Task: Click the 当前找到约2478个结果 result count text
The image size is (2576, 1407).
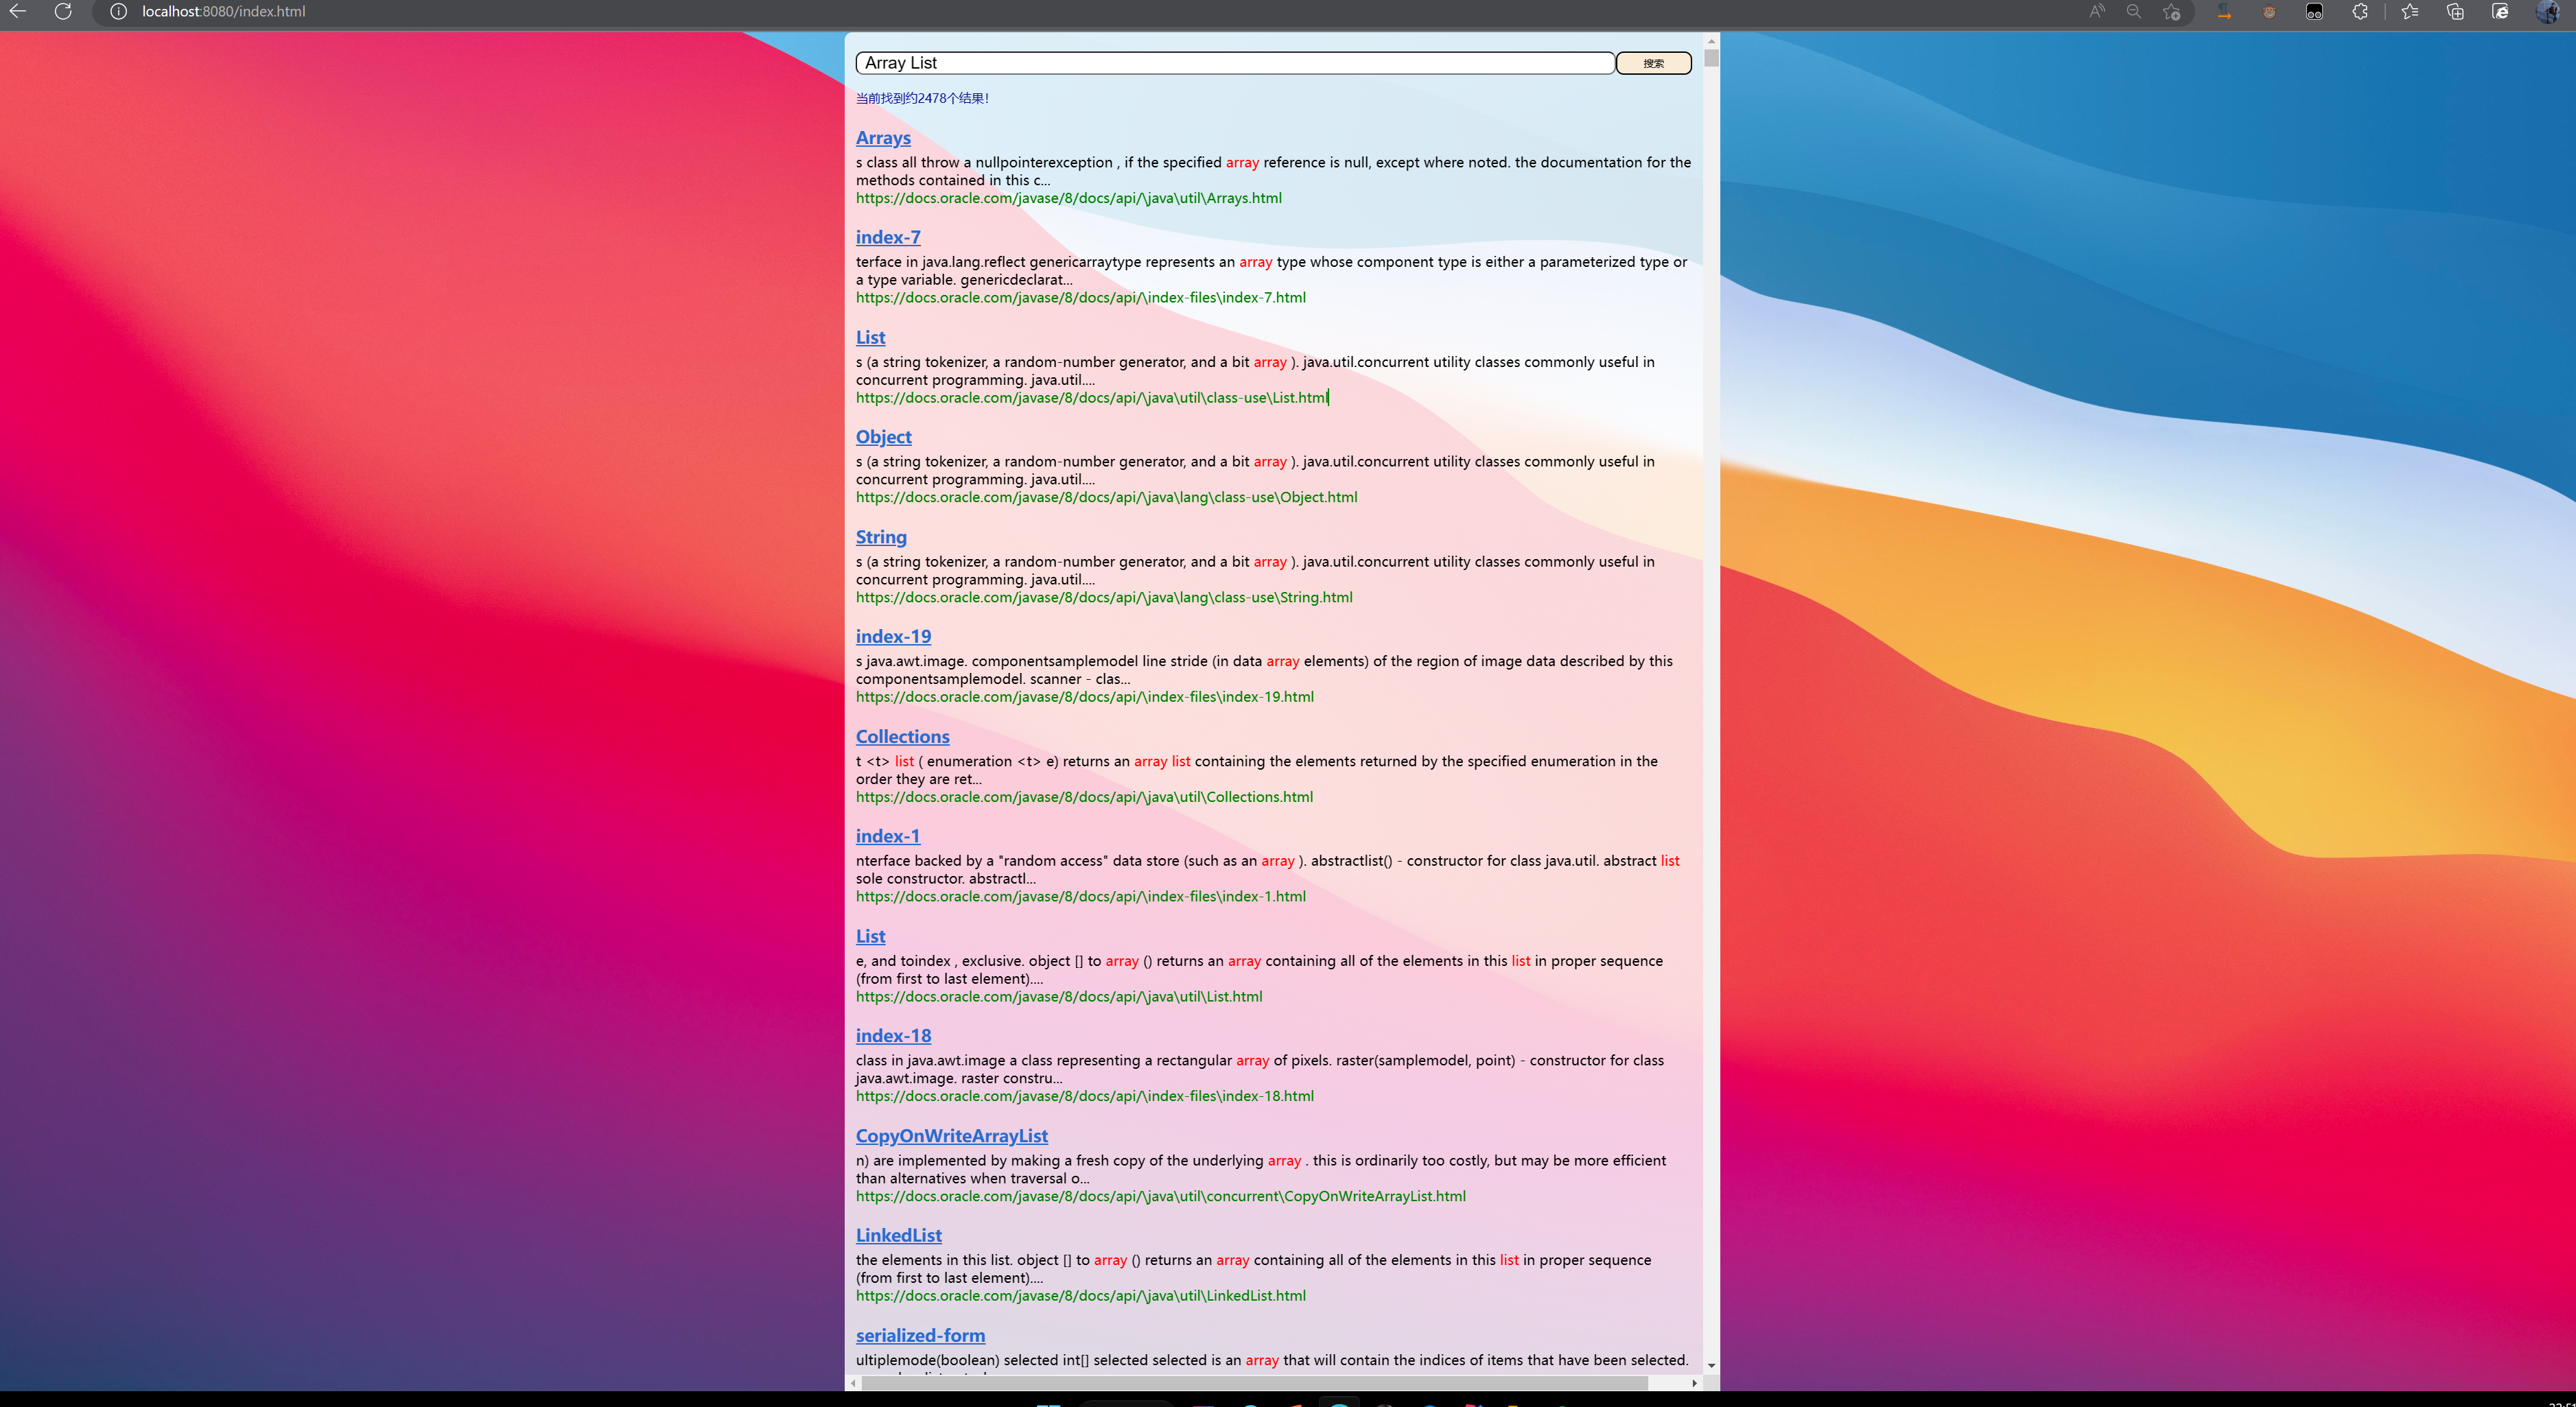Action: 922,98
